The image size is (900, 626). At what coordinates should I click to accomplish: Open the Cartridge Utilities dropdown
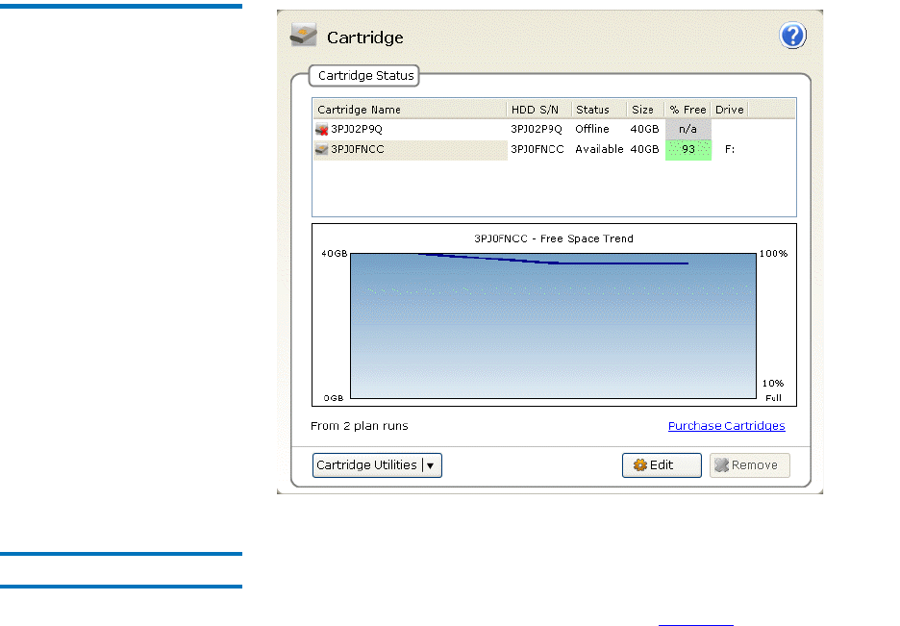377,465
